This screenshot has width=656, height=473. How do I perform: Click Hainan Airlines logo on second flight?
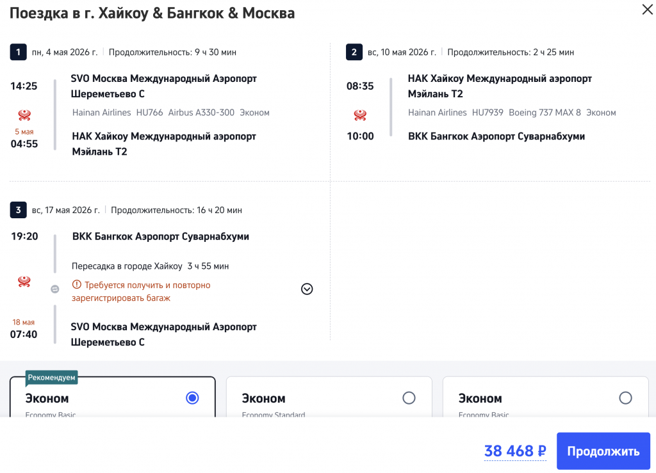point(360,115)
